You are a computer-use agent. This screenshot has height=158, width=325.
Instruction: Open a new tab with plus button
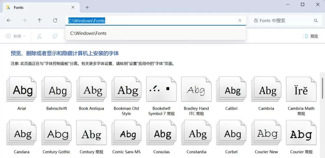[87, 7]
